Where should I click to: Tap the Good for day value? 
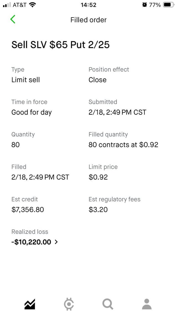(x=32, y=112)
